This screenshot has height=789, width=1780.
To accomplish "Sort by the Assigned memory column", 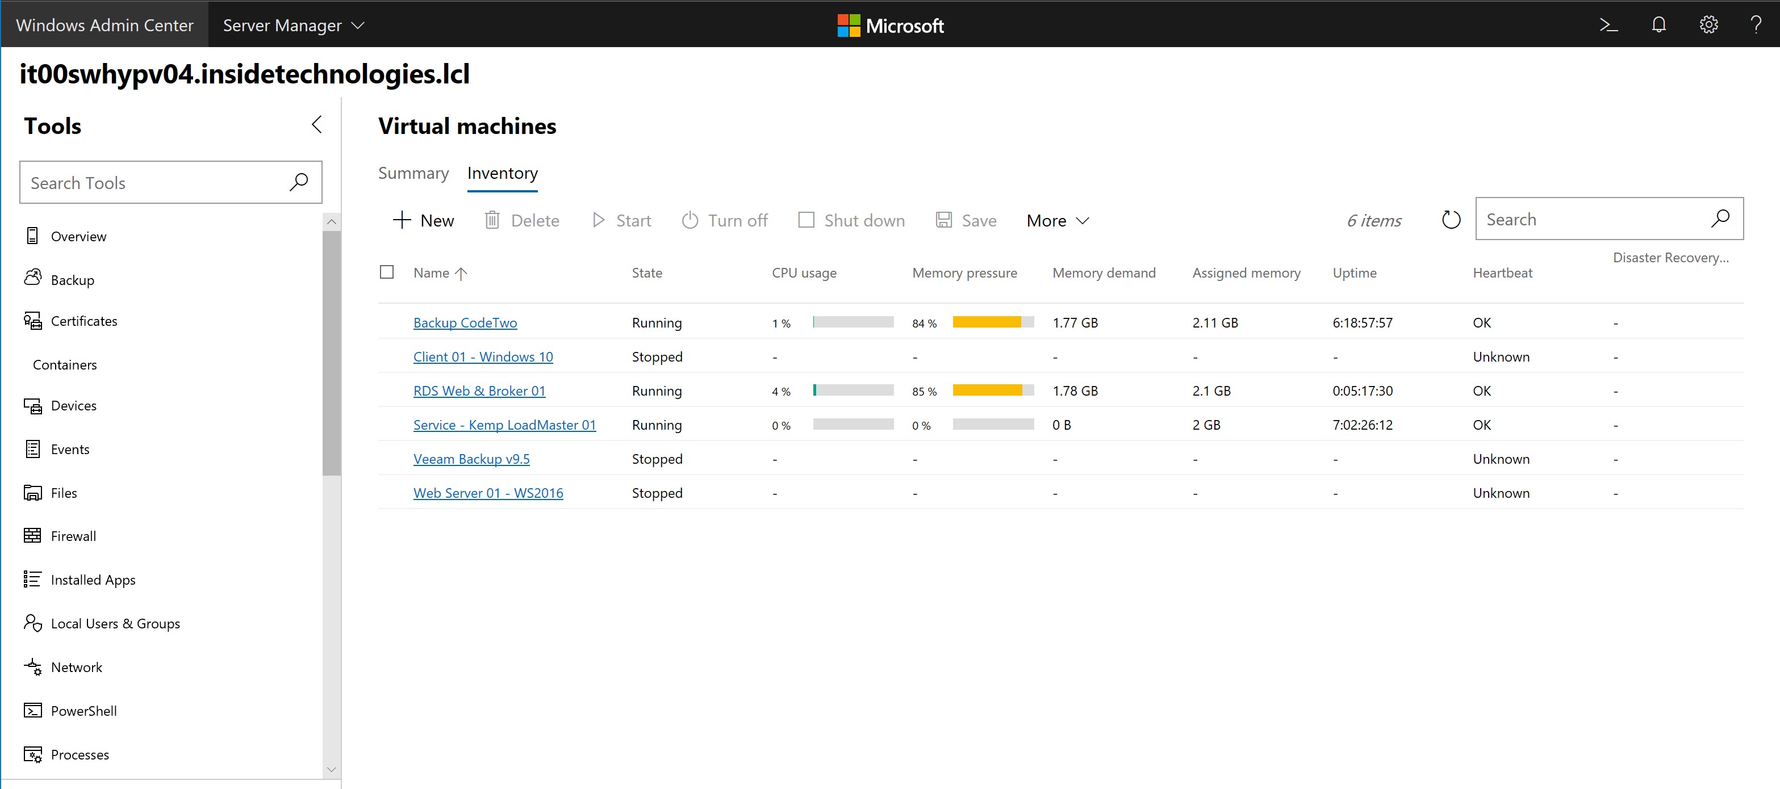I will [1246, 272].
